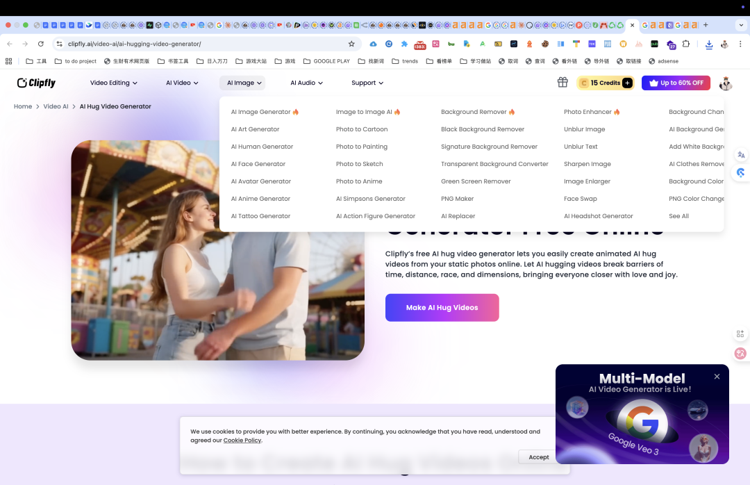Open the browser downloads icon
The width and height of the screenshot is (750, 485).
click(x=709, y=44)
